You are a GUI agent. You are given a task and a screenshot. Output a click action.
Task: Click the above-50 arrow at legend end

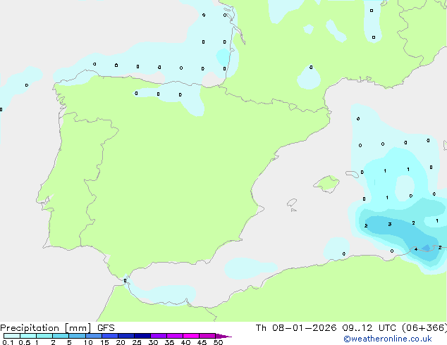223,336
